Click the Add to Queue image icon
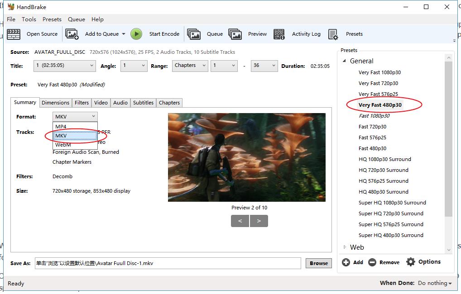461x294 pixels. click(x=72, y=34)
